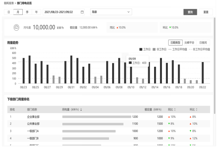Expand the 海康 department dropdown chevron
This screenshot has height=150, width=218.
(129, 12)
